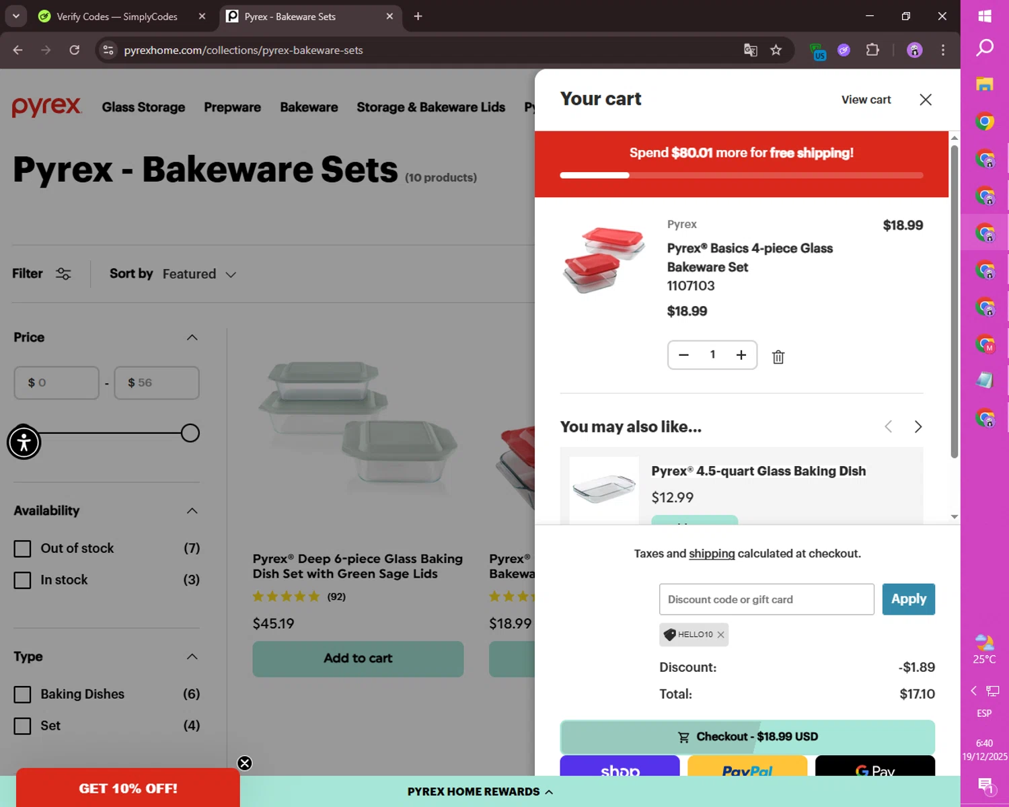The width and height of the screenshot is (1009, 807).
Task: Click the Filter settings icon
Action: click(x=63, y=274)
